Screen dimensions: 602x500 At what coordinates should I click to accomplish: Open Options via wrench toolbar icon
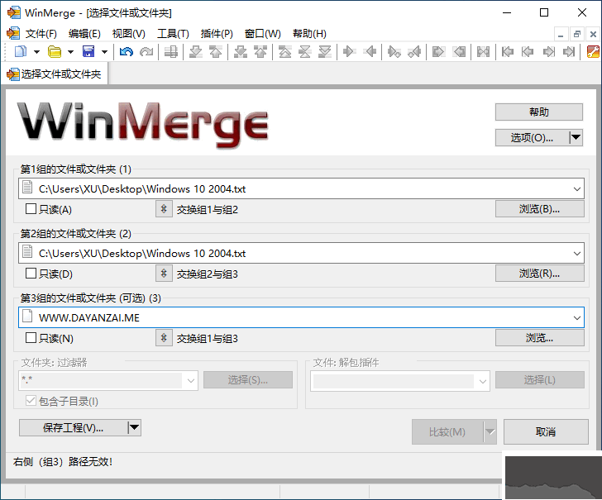[593, 51]
